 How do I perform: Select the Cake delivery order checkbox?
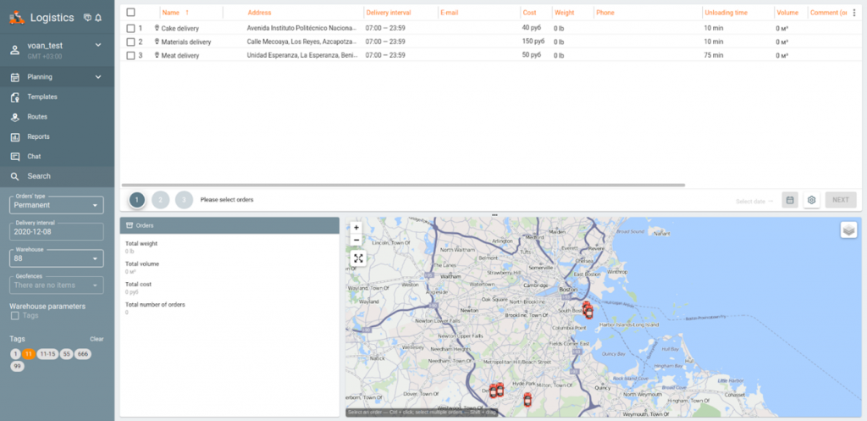click(x=130, y=28)
